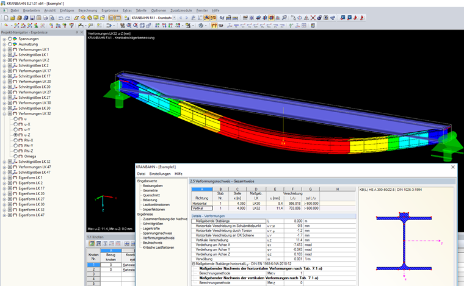The height and width of the screenshot is (286, 464).
Task: Open Imperfektionen in the KRANBAHN dialog tree
Action: (154, 210)
